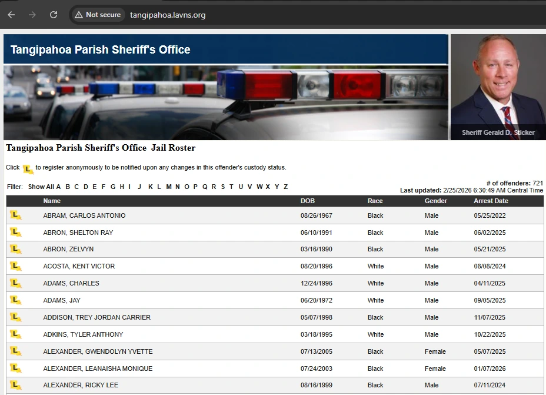This screenshot has width=546, height=395.
Task: Click the notify icon for ALEXANDER, LEANAISHA MONIQUE
Action: click(x=16, y=368)
